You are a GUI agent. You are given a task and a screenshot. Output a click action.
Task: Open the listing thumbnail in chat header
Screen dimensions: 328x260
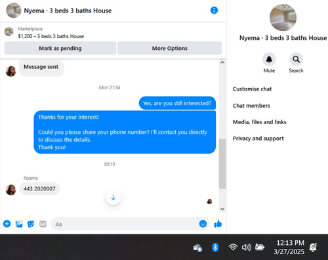click(x=14, y=11)
